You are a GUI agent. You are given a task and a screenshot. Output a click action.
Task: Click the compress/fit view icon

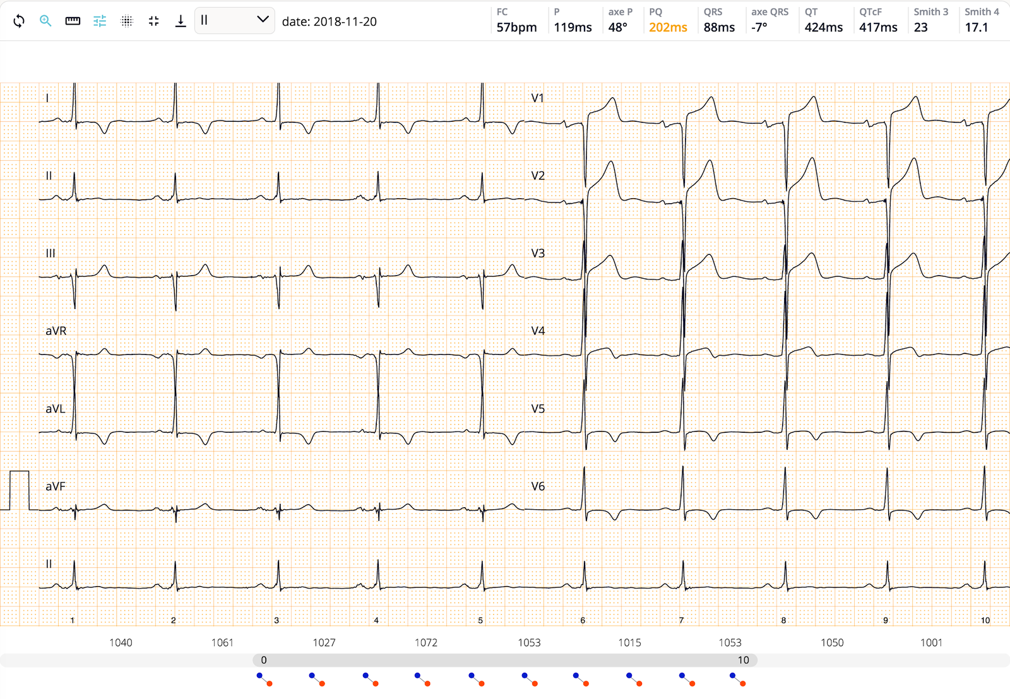(153, 21)
